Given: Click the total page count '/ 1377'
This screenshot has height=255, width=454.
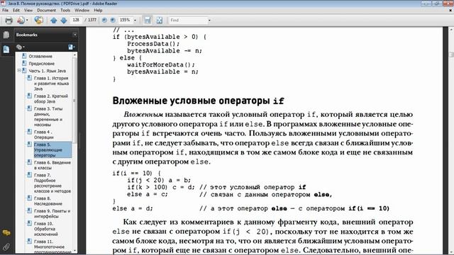Looking at the screenshot, I should point(90,20).
